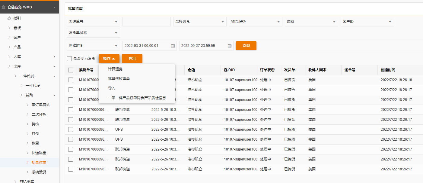Open the 国家 country dropdown
The height and width of the screenshot is (183, 423).
pos(311,22)
